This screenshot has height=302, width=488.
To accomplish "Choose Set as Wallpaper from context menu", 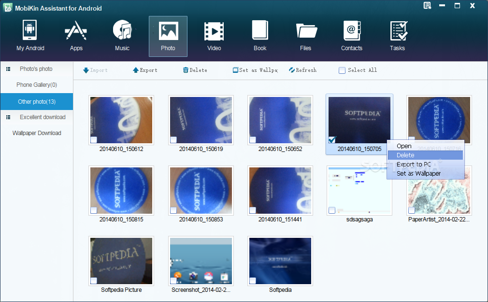I will tap(426, 173).
